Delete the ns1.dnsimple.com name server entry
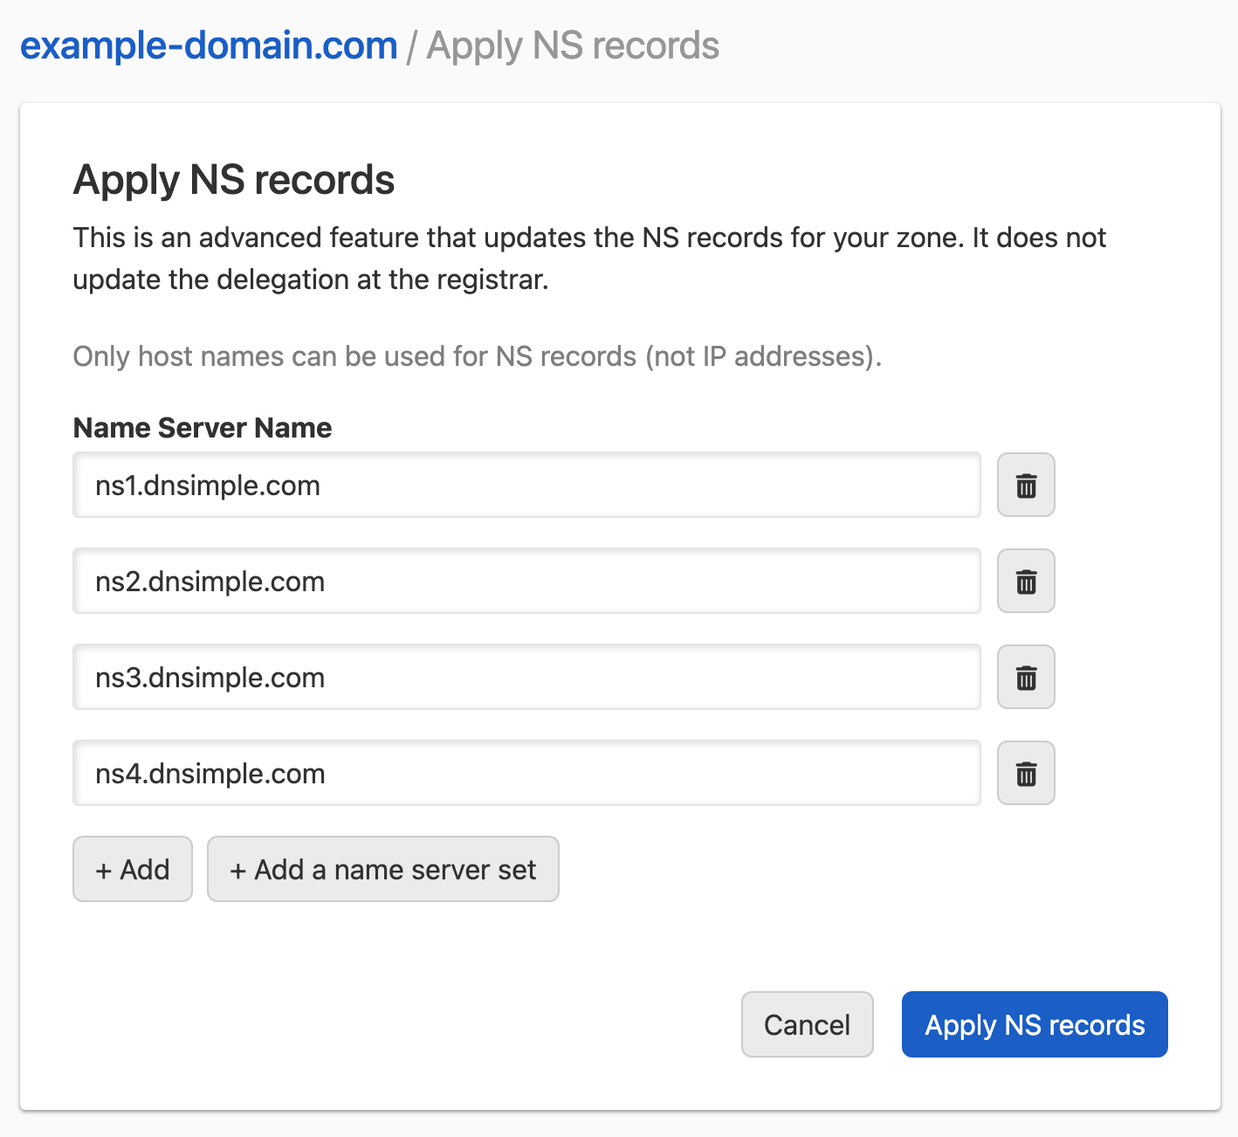1238x1137 pixels. (1026, 485)
